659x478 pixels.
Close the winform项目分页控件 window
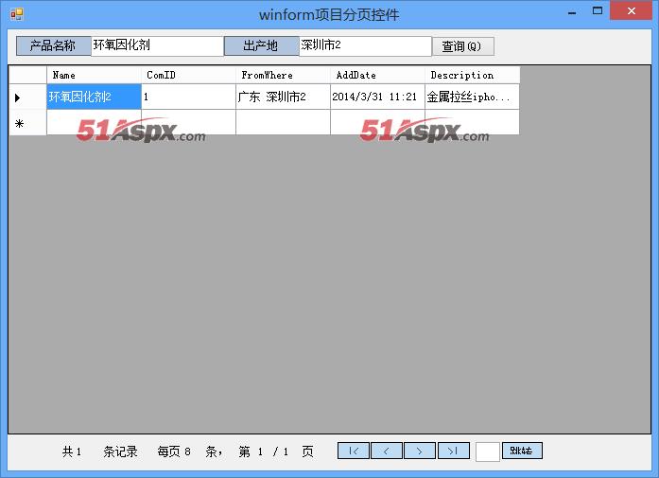click(631, 10)
